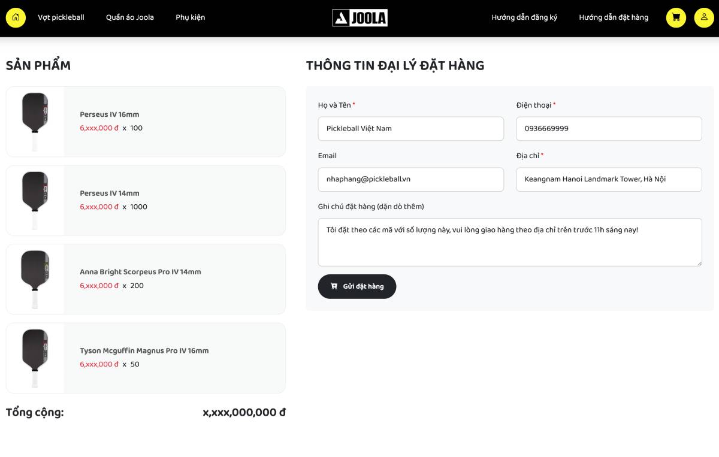Open the user account icon
This screenshot has width=719, height=457.
pyautogui.click(x=704, y=17)
